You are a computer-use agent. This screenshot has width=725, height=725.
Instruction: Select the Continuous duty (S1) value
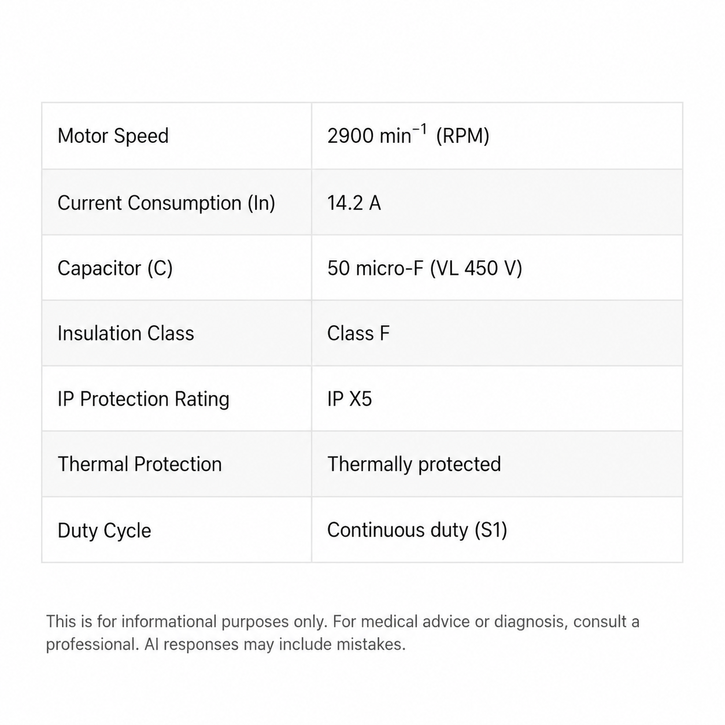(x=417, y=530)
